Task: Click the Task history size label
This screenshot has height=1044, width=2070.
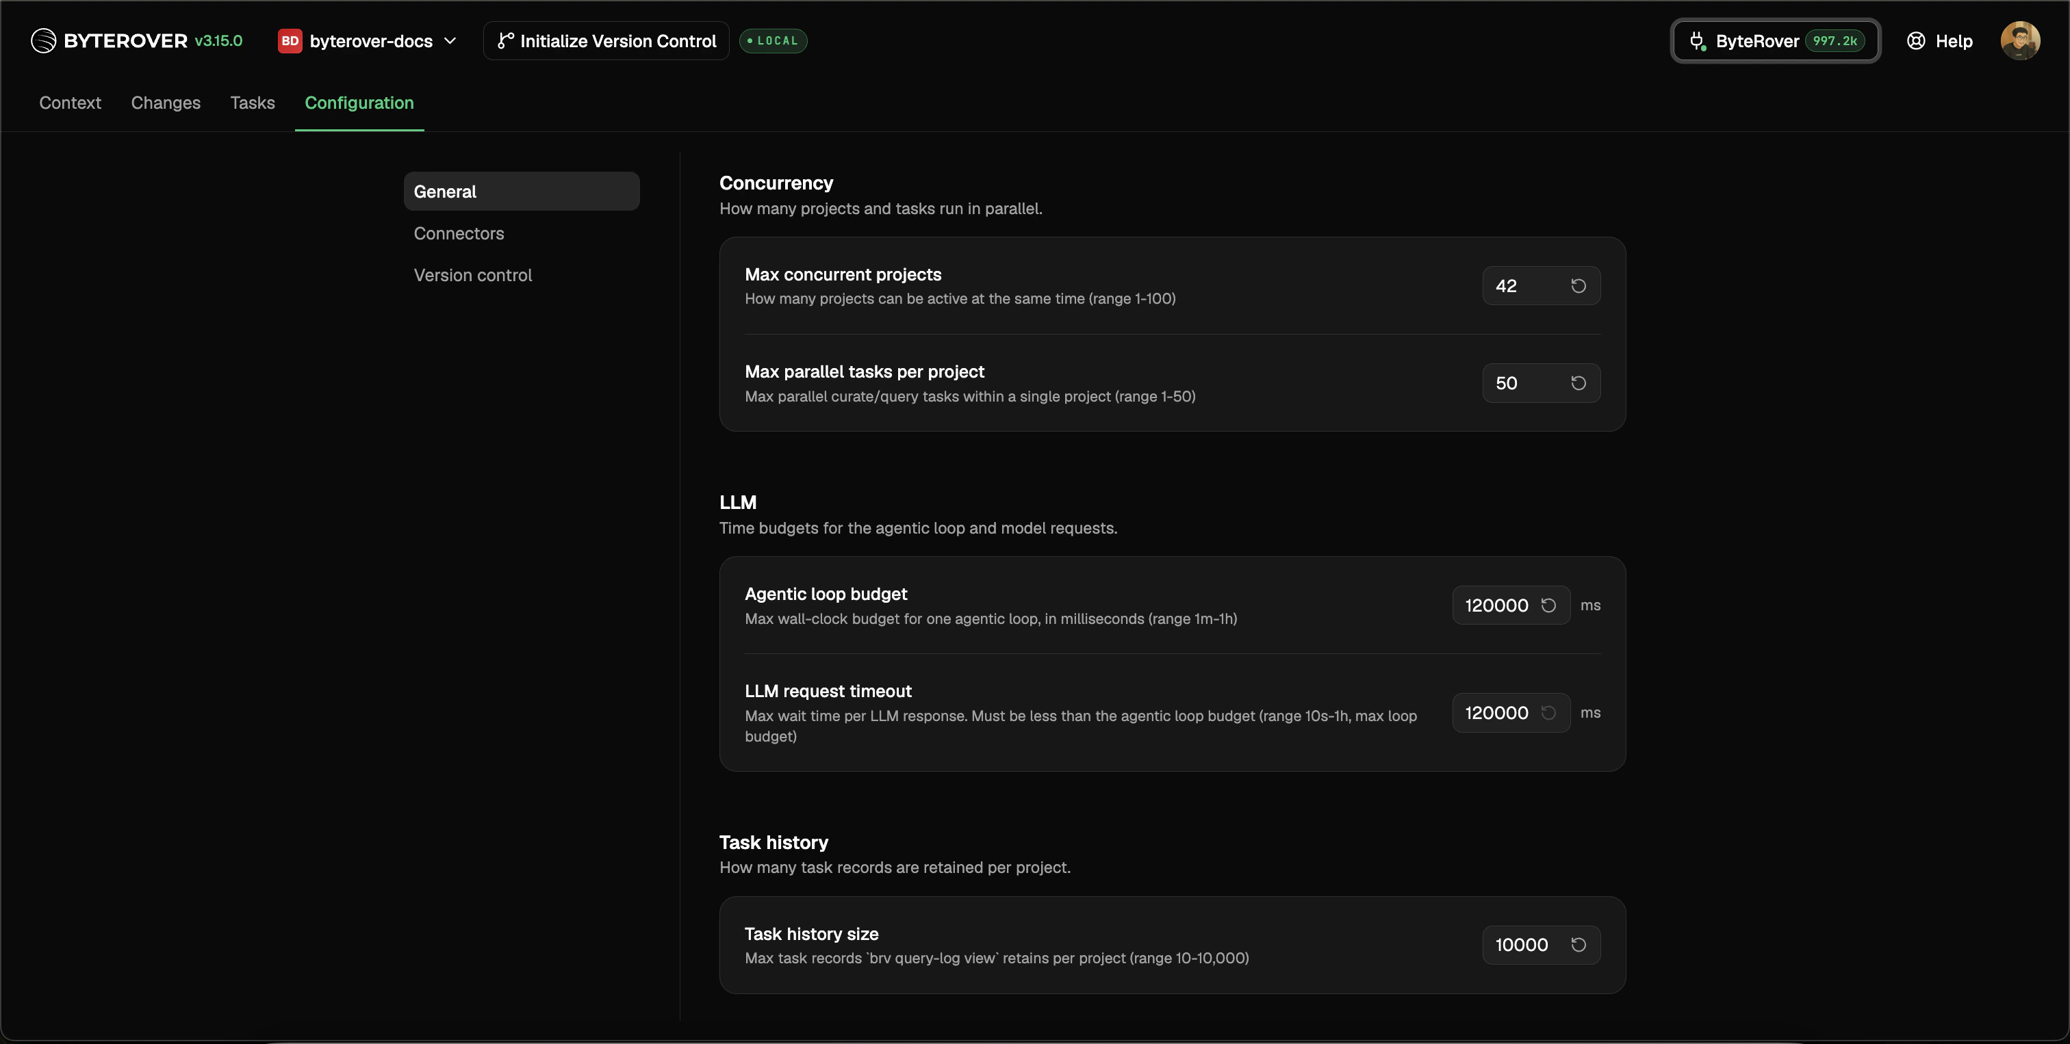Action: [x=812, y=934]
